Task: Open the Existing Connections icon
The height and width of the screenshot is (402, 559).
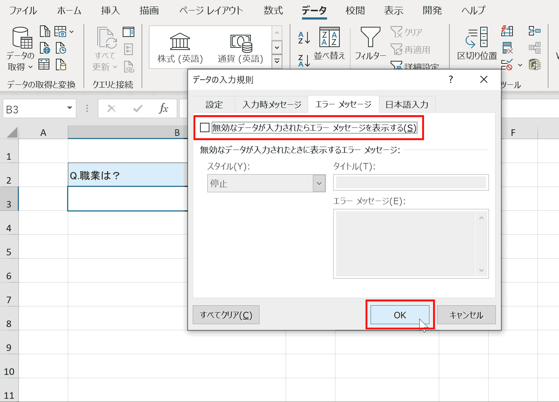Action: (61, 64)
